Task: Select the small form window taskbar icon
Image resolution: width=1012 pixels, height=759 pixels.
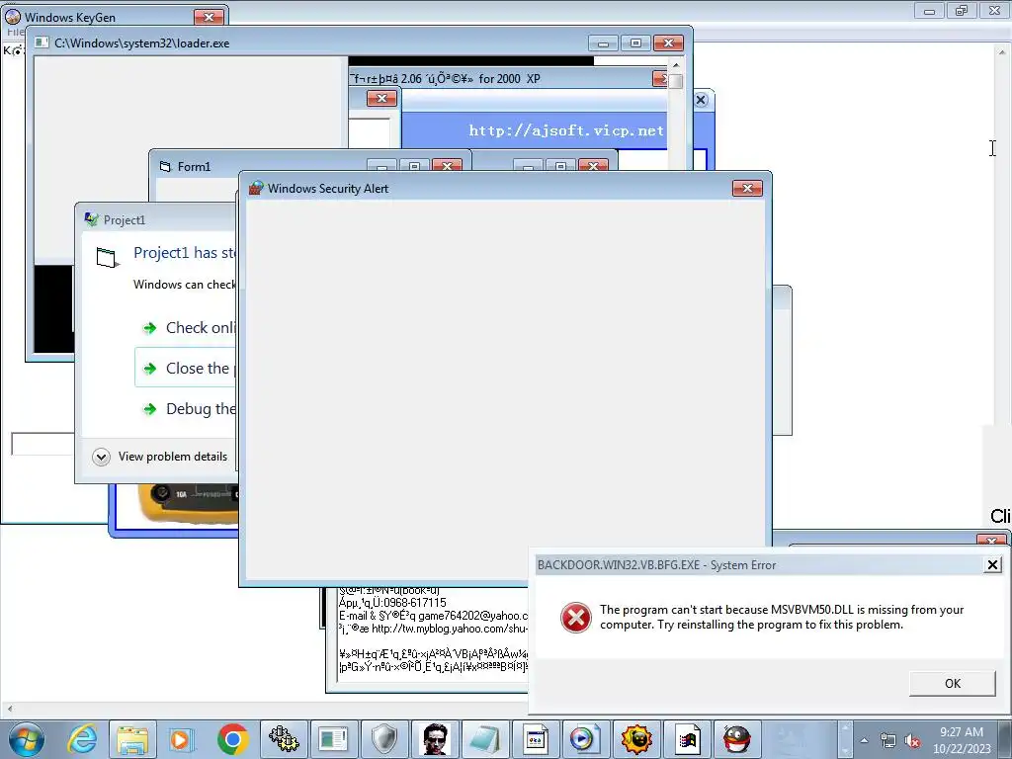Action: (535, 739)
